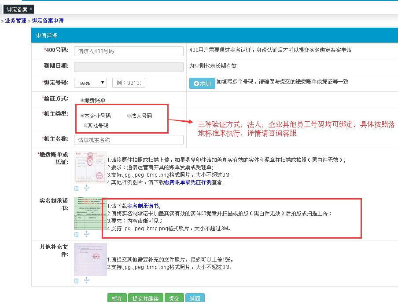The width and height of the screenshot is (398, 305).
Task: Open the 实名制承诺书 download link
Action: click(143, 206)
